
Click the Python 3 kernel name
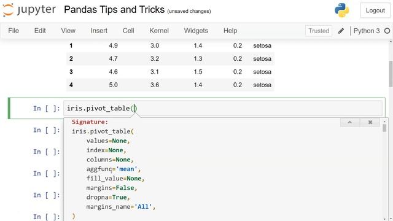coord(367,31)
